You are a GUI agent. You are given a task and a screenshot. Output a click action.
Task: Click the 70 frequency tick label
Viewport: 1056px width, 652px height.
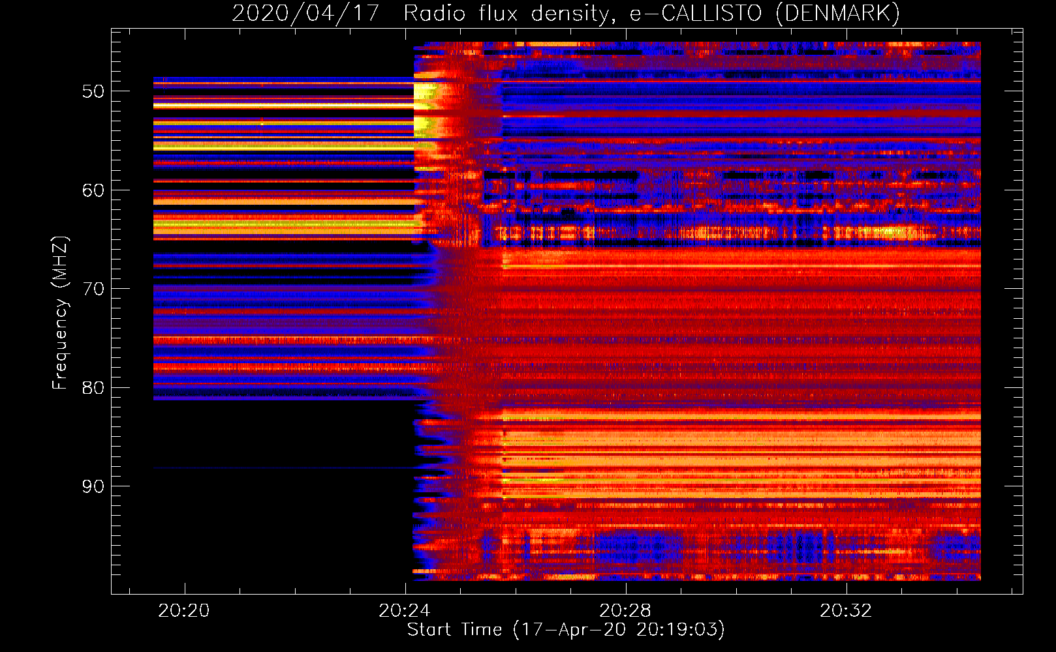[x=93, y=289]
